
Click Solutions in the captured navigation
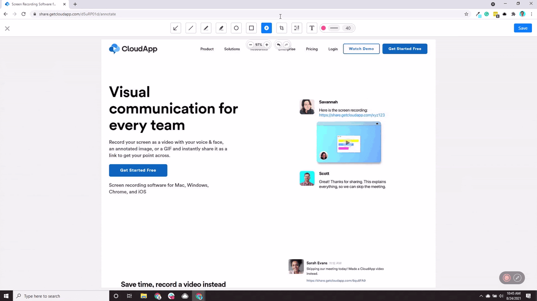232,49
